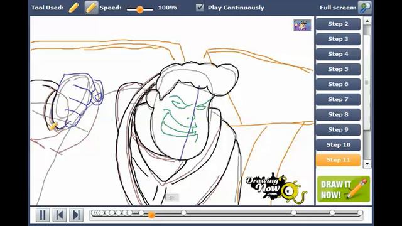Select the first pencil tool icon
This screenshot has width=402, height=226.
pyautogui.click(x=73, y=8)
